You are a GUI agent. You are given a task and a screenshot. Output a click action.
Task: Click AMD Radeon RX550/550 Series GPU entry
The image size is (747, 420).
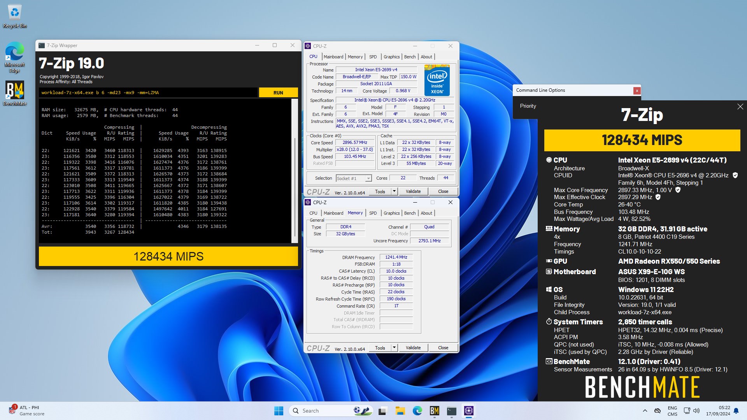669,261
